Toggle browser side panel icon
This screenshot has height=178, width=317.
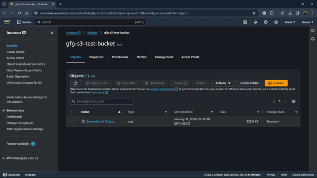tap(297, 13)
